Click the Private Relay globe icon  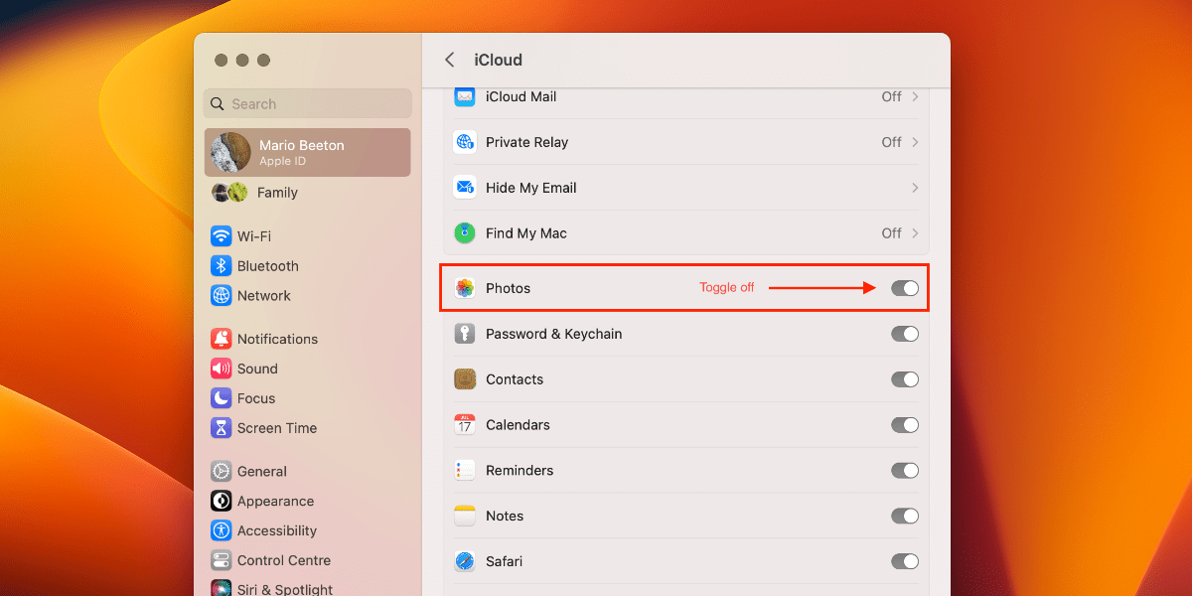tap(464, 142)
